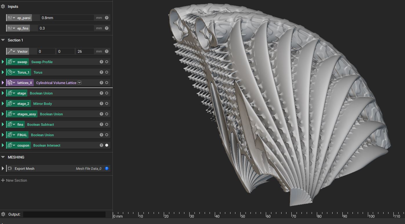
Task: Open help for Sweep Profile block
Action: point(101,62)
